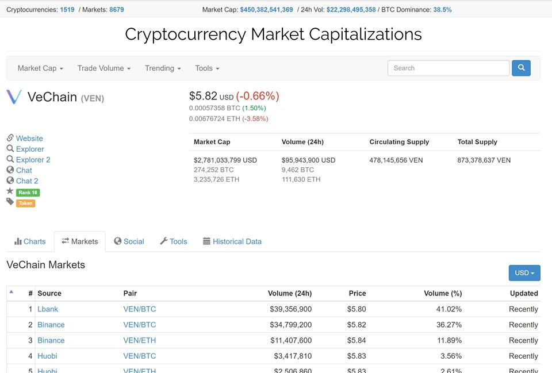
Task: Click the tag icon beside Token
Action: (10, 202)
